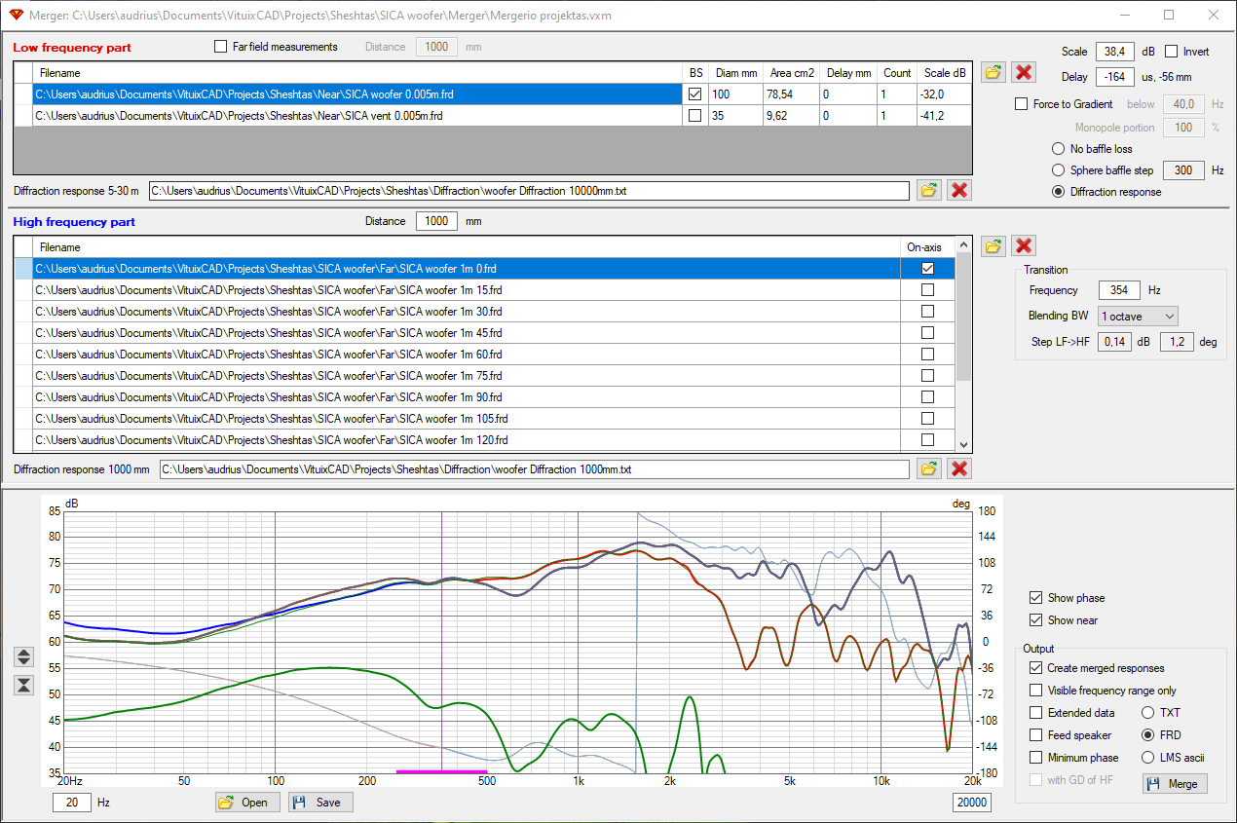1237x823 pixels.
Task: Edit chart maximum frequency 20000 field
Action: tap(972, 803)
